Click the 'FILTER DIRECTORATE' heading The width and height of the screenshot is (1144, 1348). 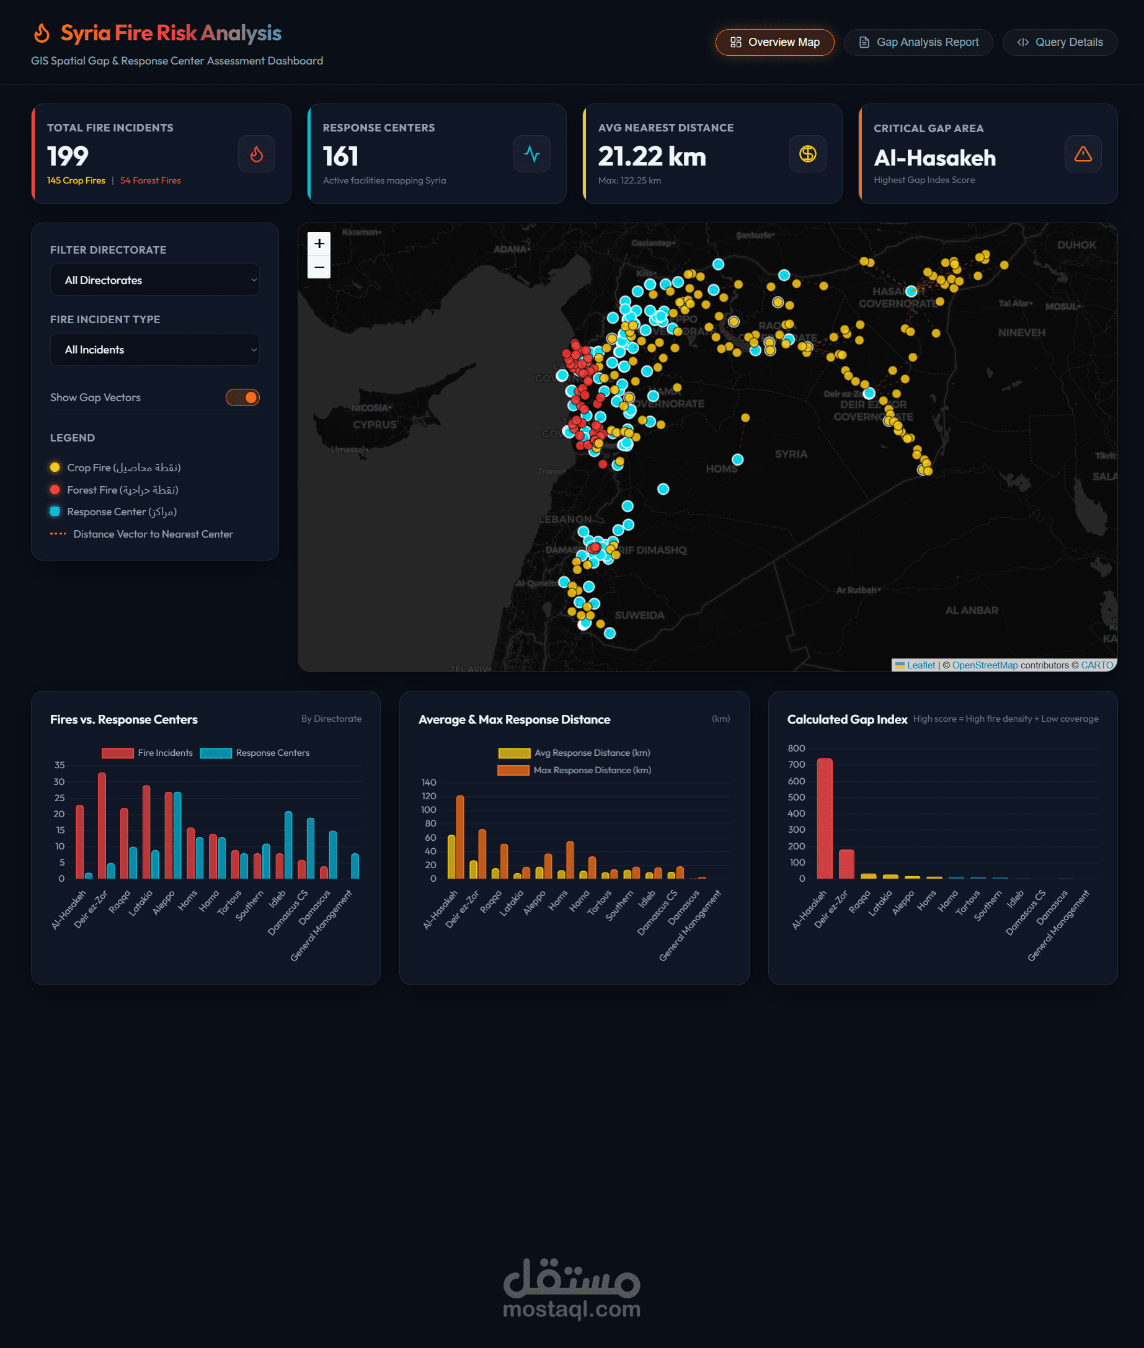(x=109, y=250)
